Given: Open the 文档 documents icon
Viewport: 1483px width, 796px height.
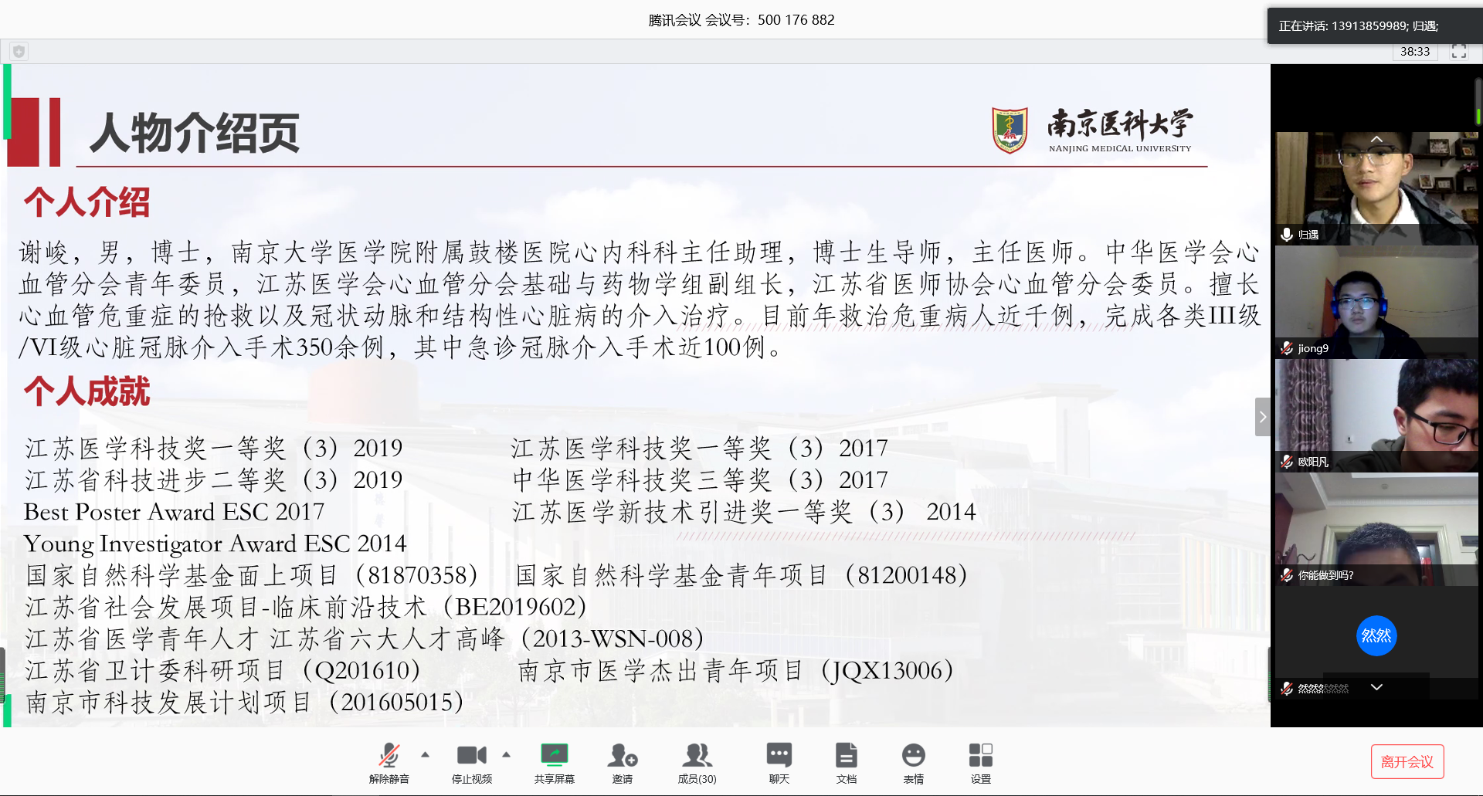Looking at the screenshot, I should click(846, 761).
